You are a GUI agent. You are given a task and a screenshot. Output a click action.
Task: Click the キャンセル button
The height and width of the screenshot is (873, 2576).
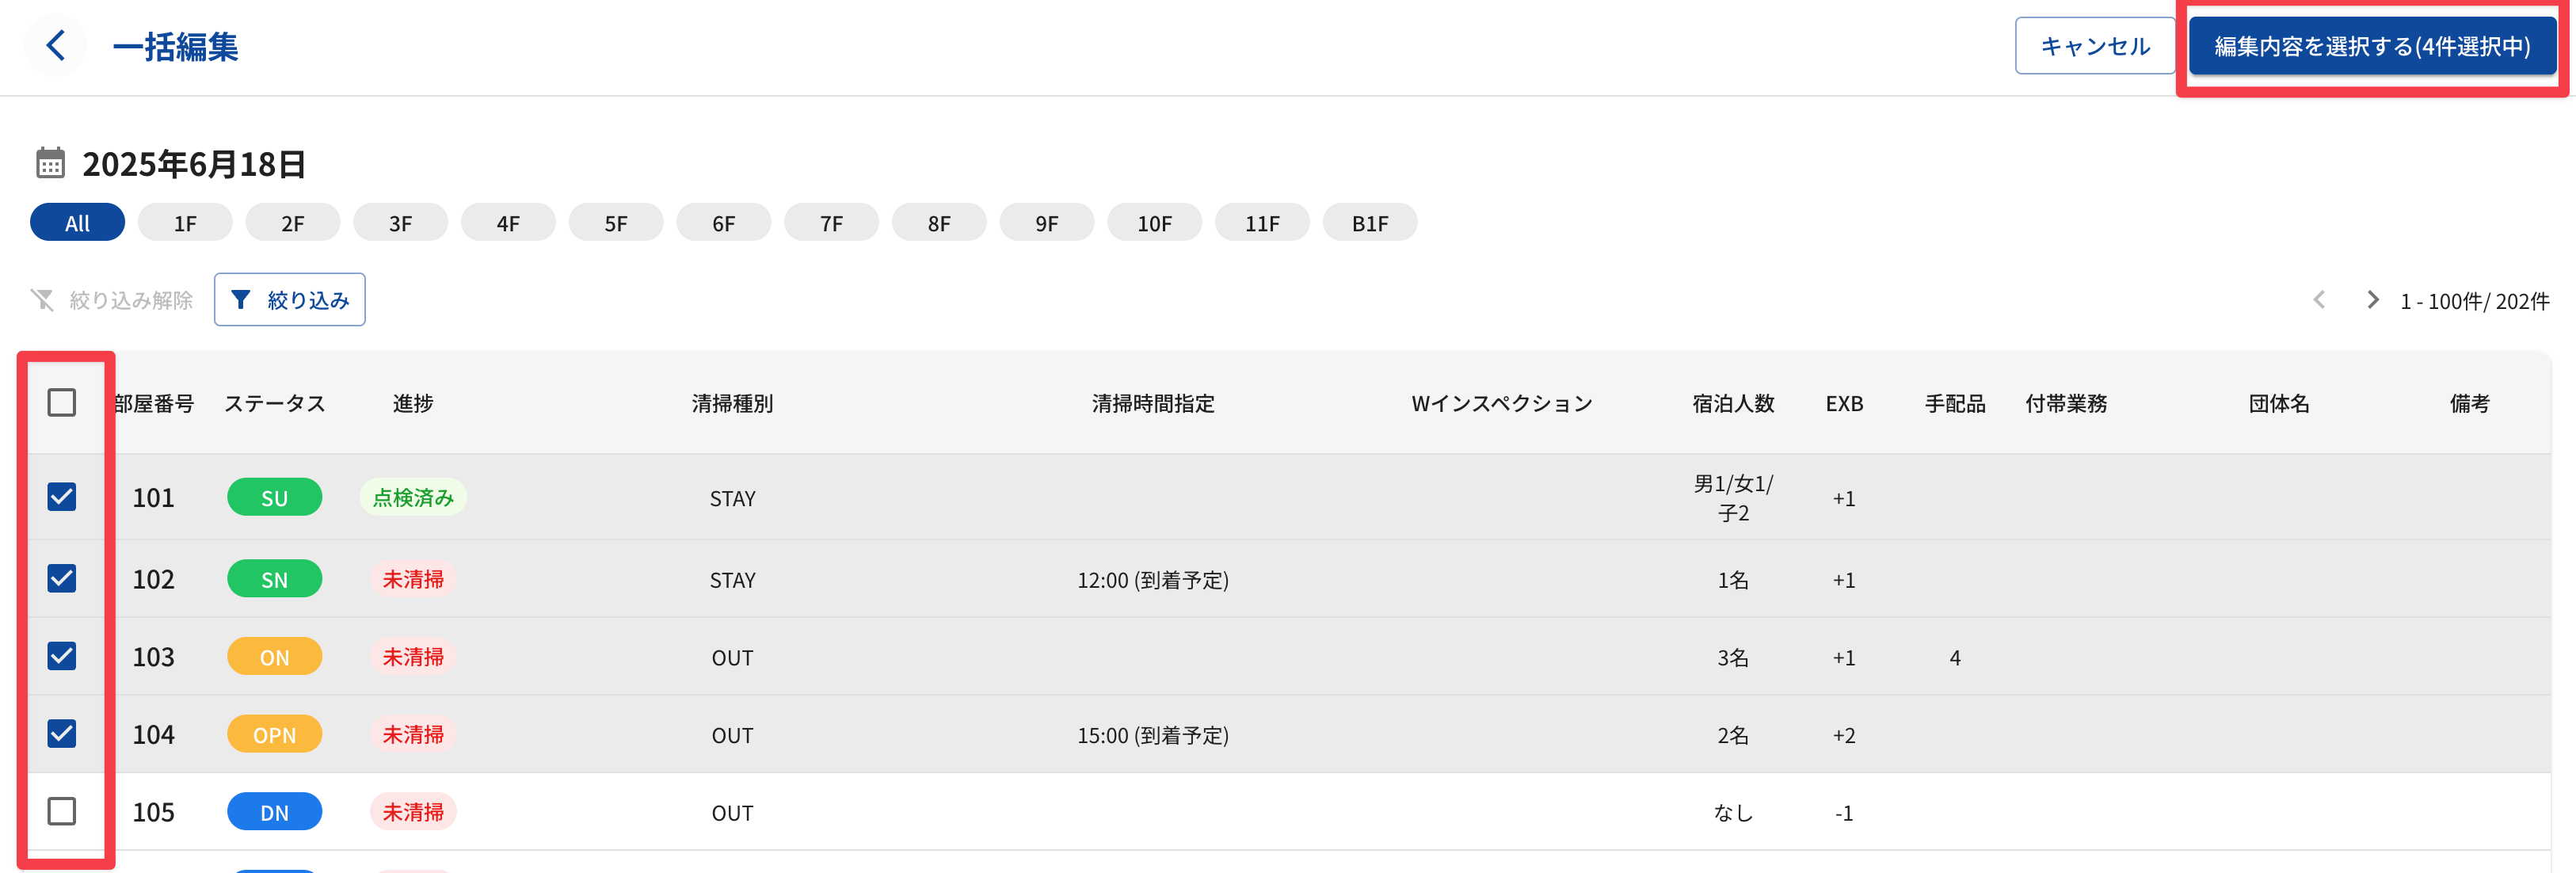point(2094,46)
